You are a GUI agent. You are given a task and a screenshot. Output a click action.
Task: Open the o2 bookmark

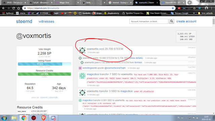pyautogui.click(x=31, y=13)
